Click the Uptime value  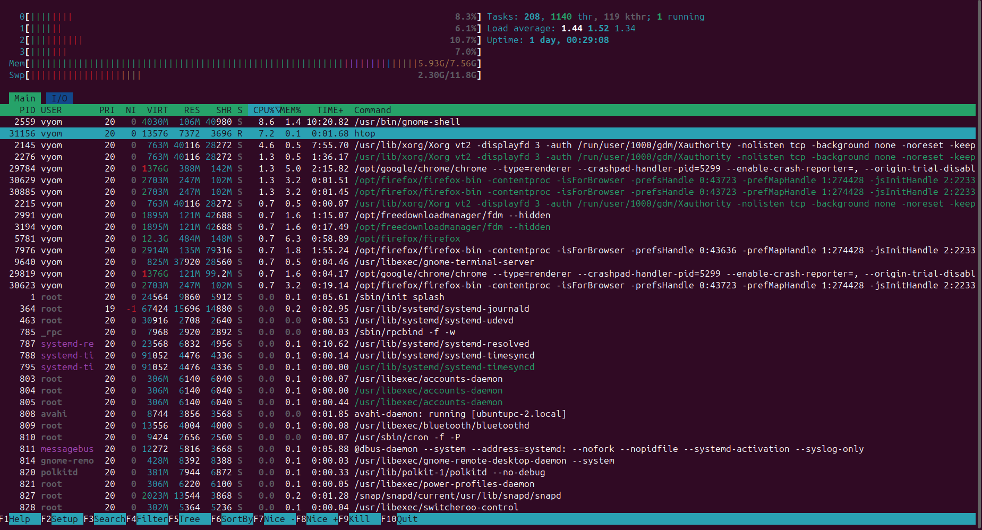click(569, 40)
